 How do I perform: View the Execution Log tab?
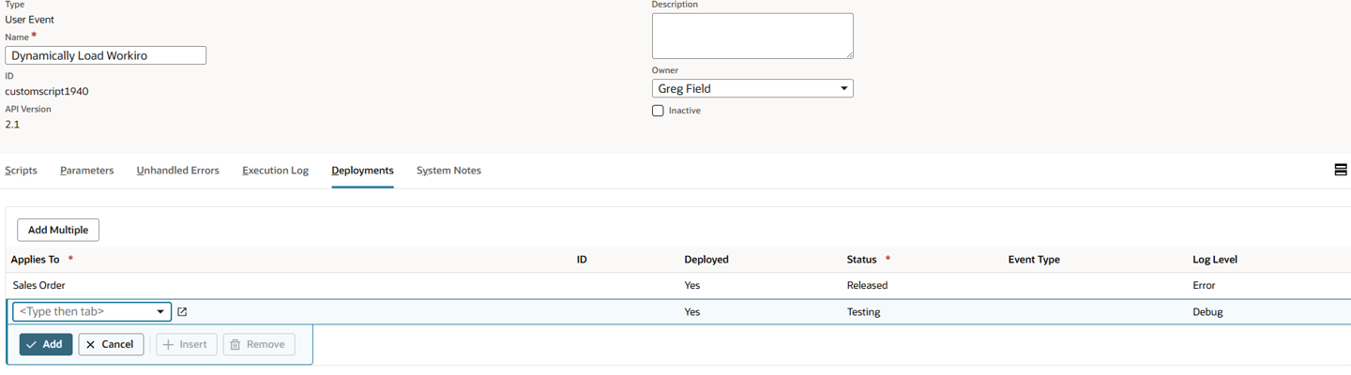tap(275, 171)
